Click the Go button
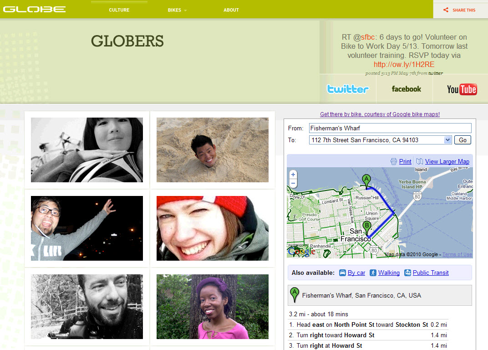The width and height of the screenshot is (488, 350). pyautogui.click(x=463, y=140)
